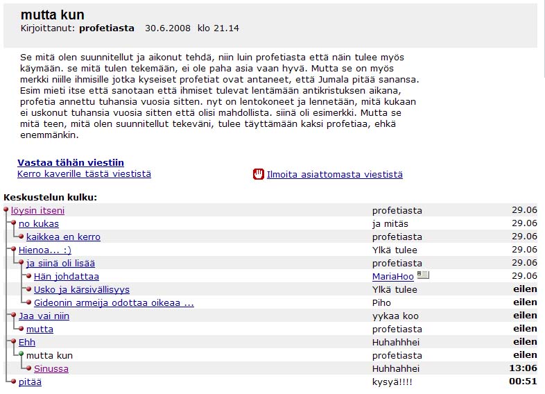The height and width of the screenshot is (394, 545).
Task: Open the 'Hän johdattaa' message
Action: click(67, 276)
